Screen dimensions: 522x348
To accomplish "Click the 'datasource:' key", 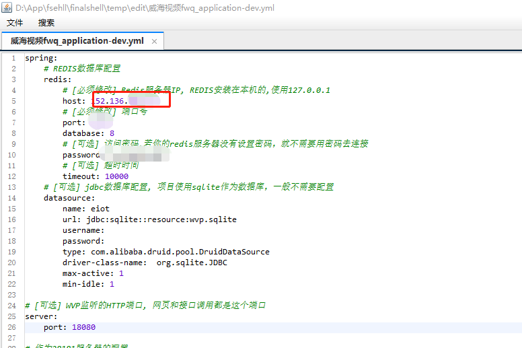I will (x=69, y=198).
